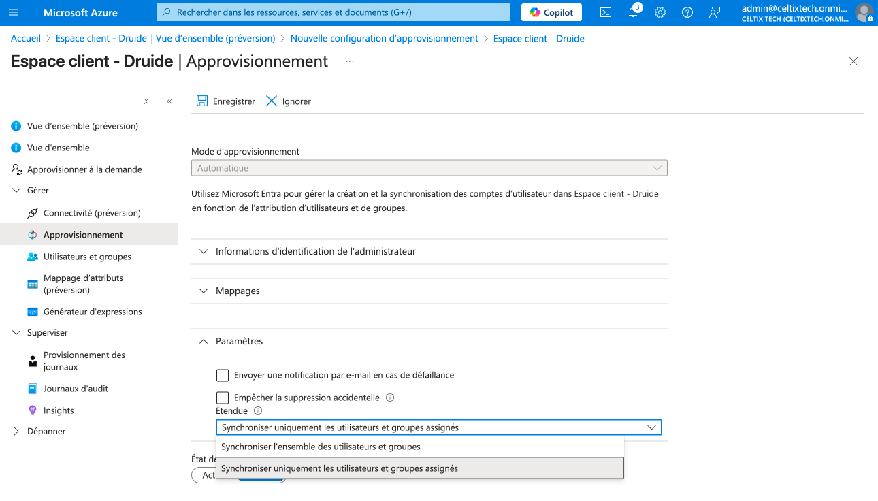Click the help question mark icon
The image size is (878, 501).
tap(687, 12)
